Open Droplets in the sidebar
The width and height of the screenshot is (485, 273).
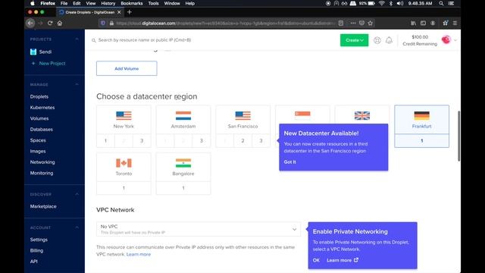[39, 96]
